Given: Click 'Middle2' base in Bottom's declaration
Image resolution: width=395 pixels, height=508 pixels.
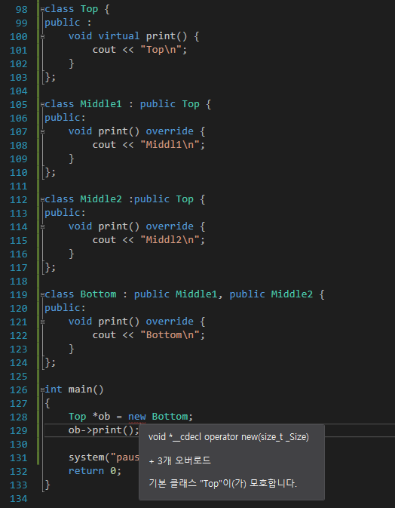Looking at the screenshot, I should click(292, 294).
